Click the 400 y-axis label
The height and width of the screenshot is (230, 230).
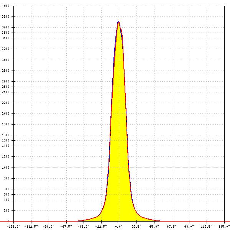click(7, 200)
